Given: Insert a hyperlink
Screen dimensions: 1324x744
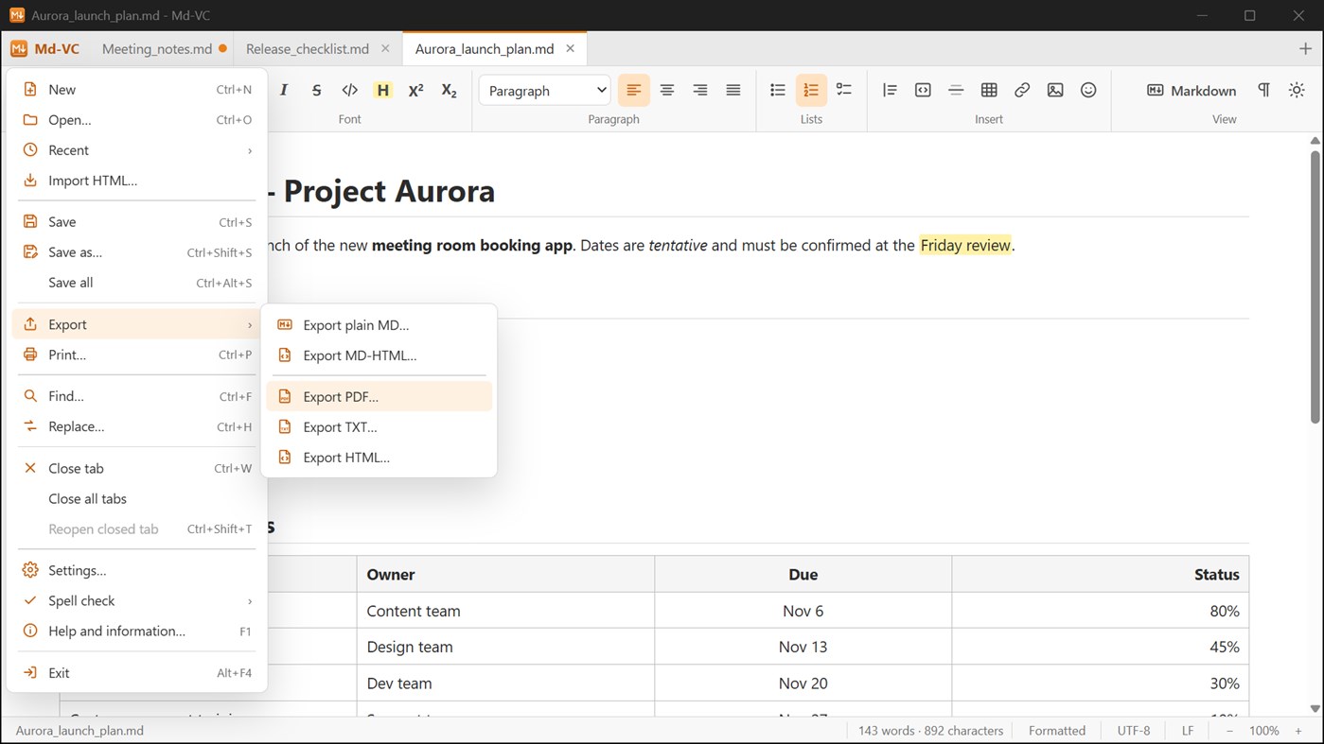Looking at the screenshot, I should point(1022,91).
